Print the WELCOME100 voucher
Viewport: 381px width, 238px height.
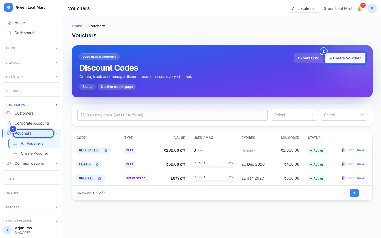[348, 150]
